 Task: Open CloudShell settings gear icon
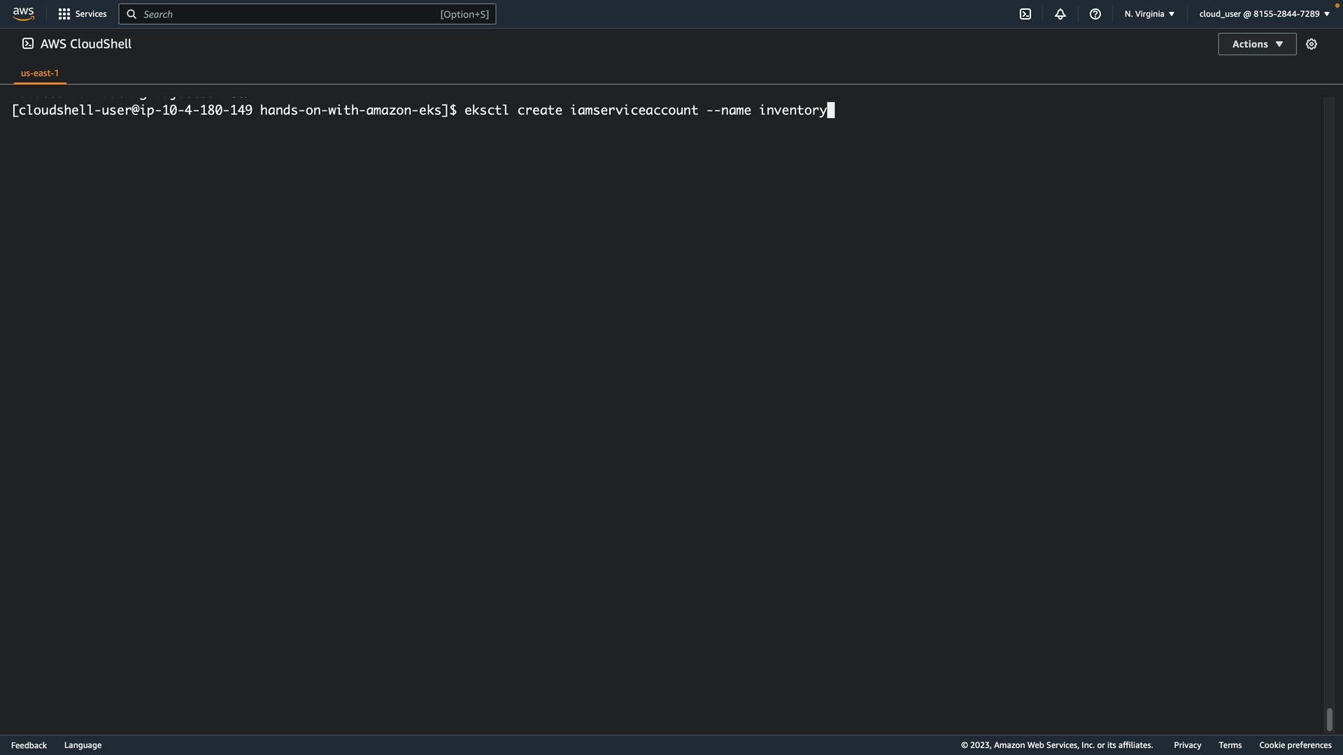pyautogui.click(x=1311, y=44)
